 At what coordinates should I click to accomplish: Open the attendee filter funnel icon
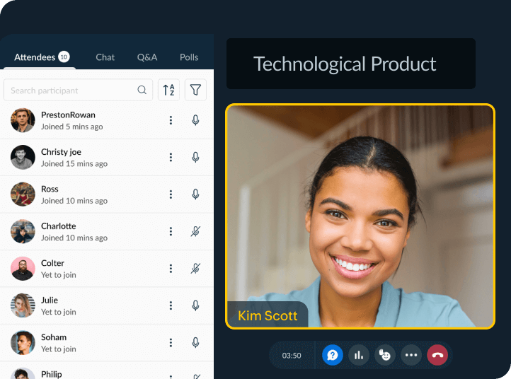click(195, 90)
